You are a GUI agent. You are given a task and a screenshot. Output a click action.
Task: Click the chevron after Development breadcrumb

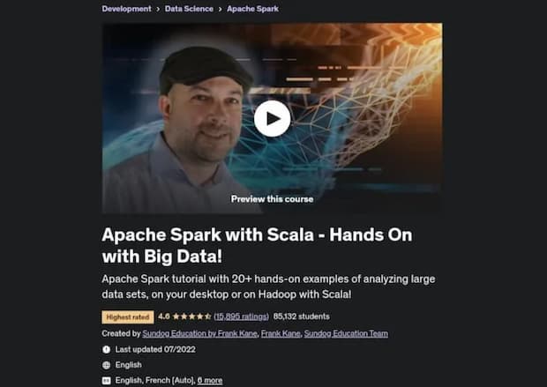pyautogui.click(x=158, y=9)
